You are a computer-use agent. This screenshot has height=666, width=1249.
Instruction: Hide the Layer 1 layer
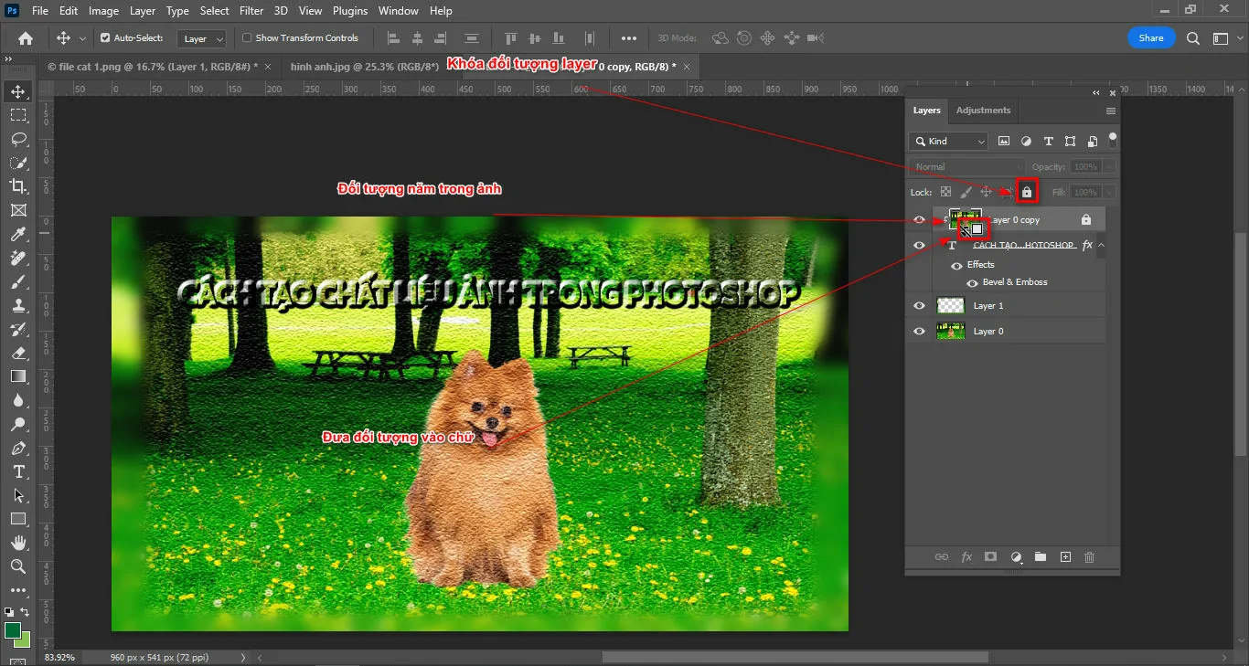(x=919, y=305)
